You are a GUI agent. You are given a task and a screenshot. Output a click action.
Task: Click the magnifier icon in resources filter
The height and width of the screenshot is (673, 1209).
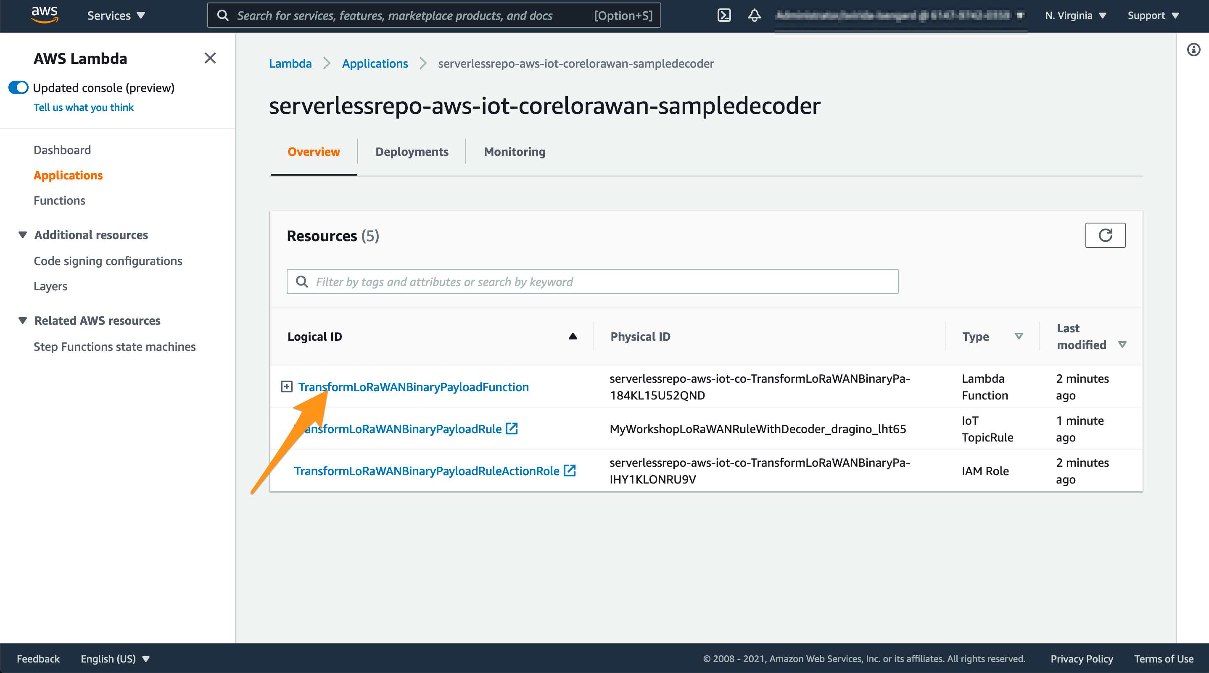(x=302, y=281)
